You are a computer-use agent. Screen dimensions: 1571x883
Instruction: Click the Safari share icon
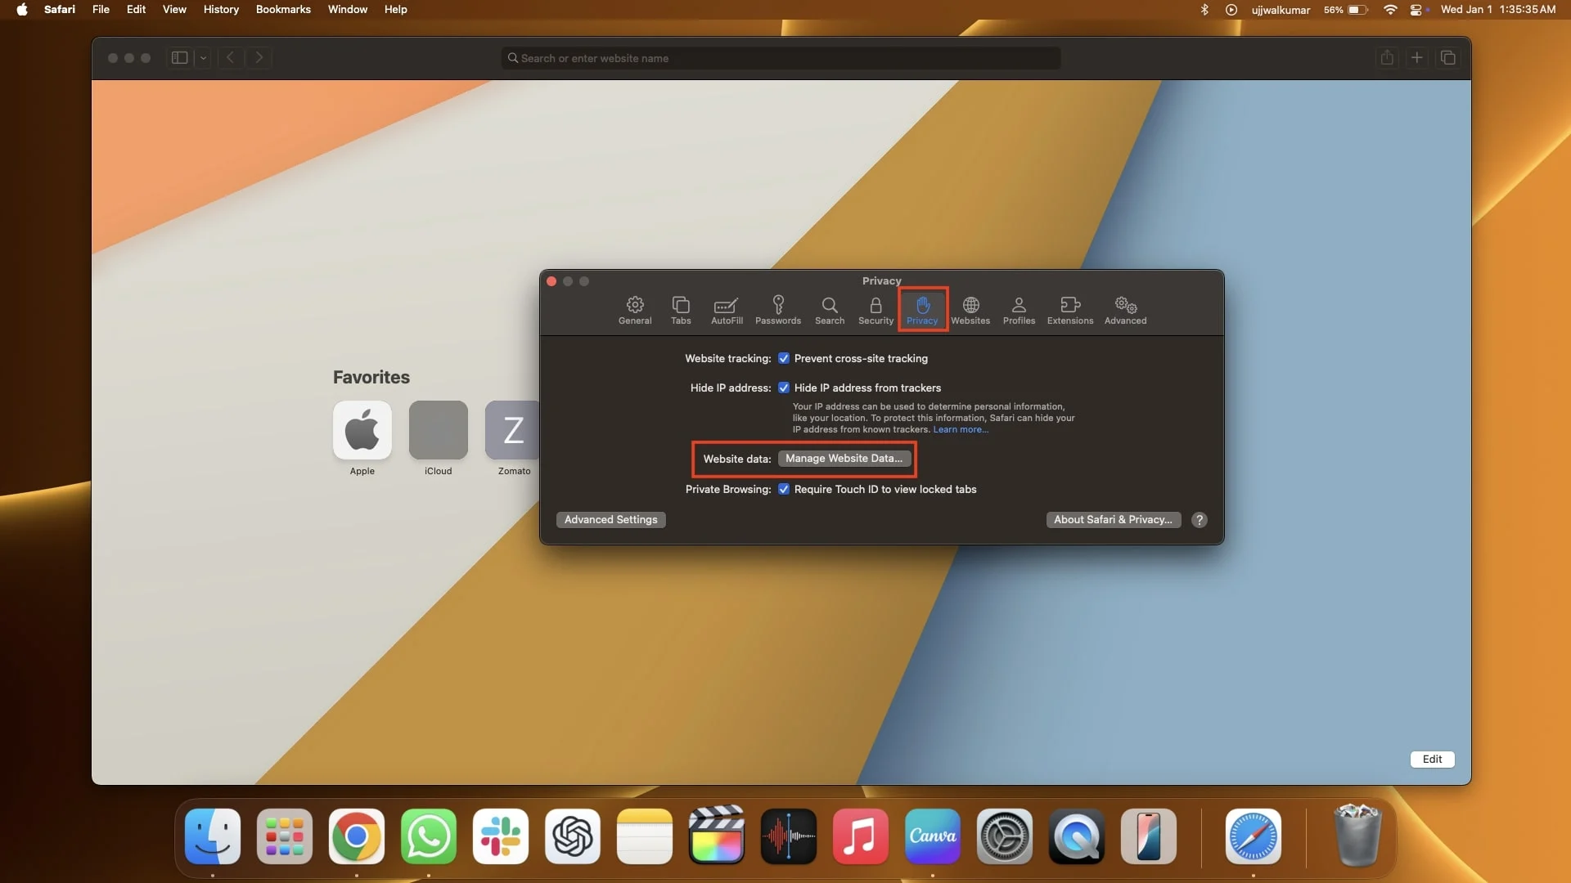point(1387,57)
